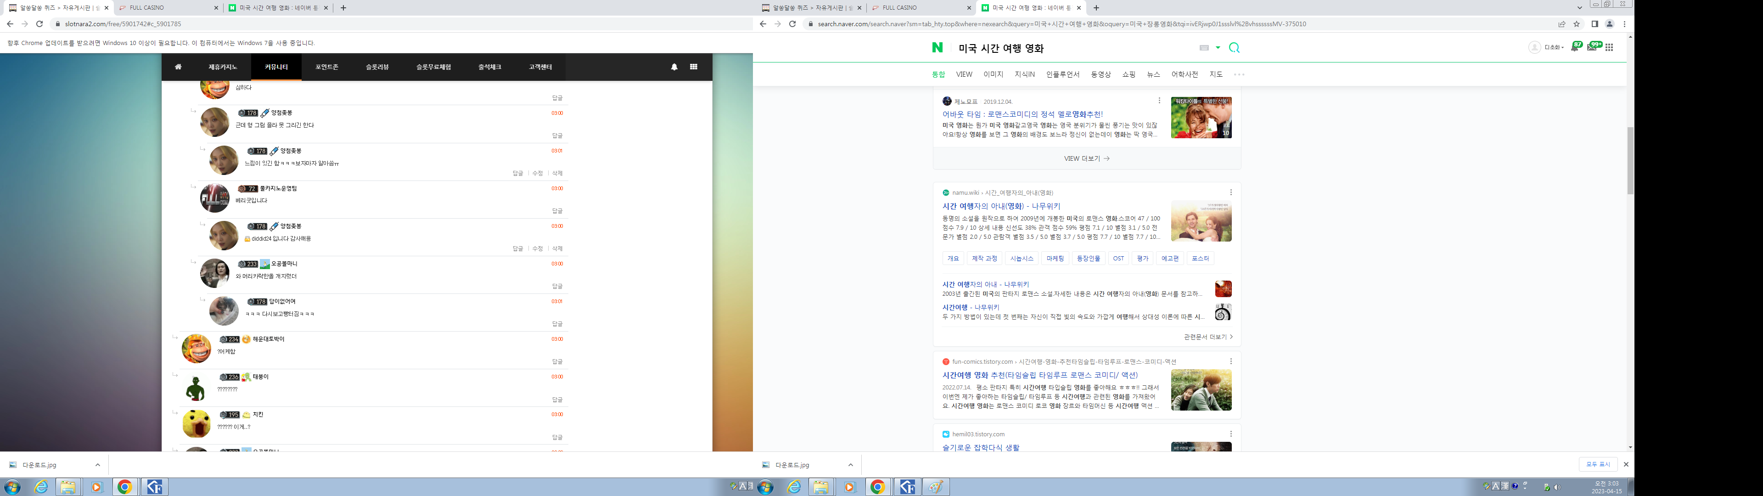Screen dimensions: 1763x496
Task: Show more Naver search categories via ellipsis
Action: point(1239,75)
